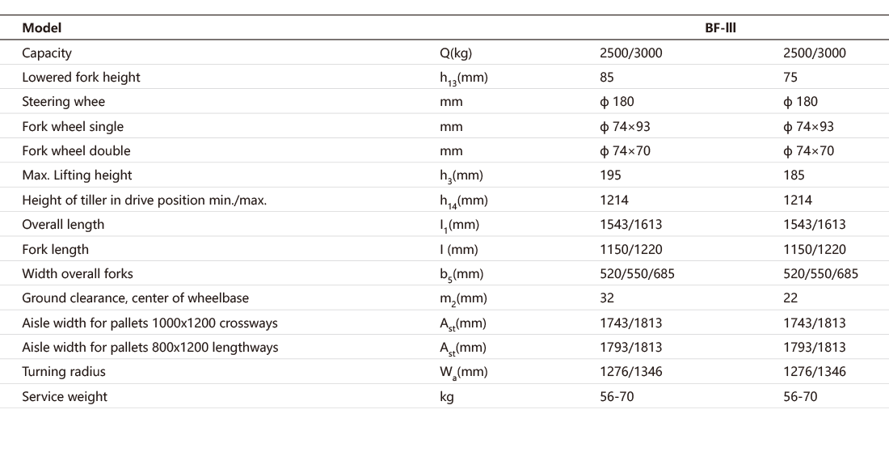Image resolution: width=889 pixels, height=456 pixels.
Task: Click the Lowered fork height label
Action: pyautogui.click(x=81, y=78)
